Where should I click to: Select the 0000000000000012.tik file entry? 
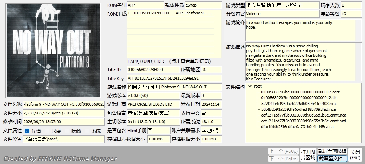coord(299,98)
